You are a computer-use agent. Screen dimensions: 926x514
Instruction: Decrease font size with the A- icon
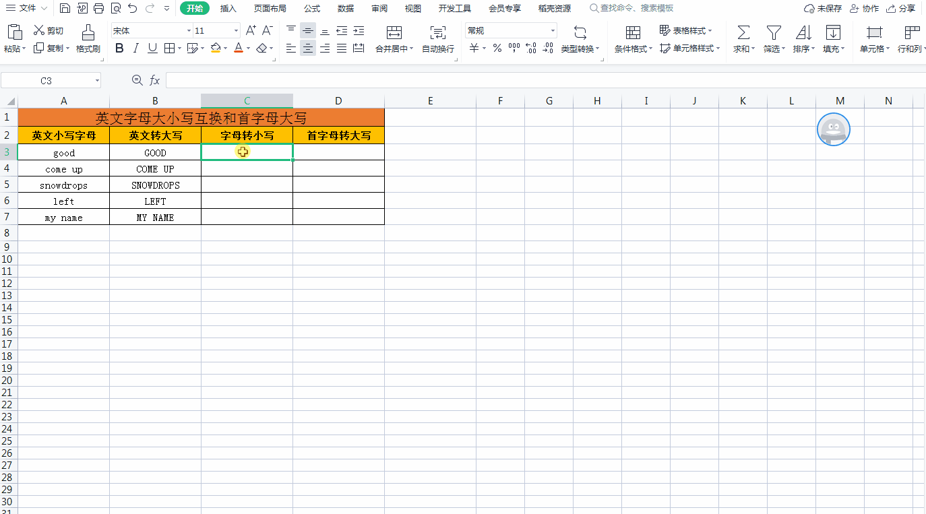267,31
